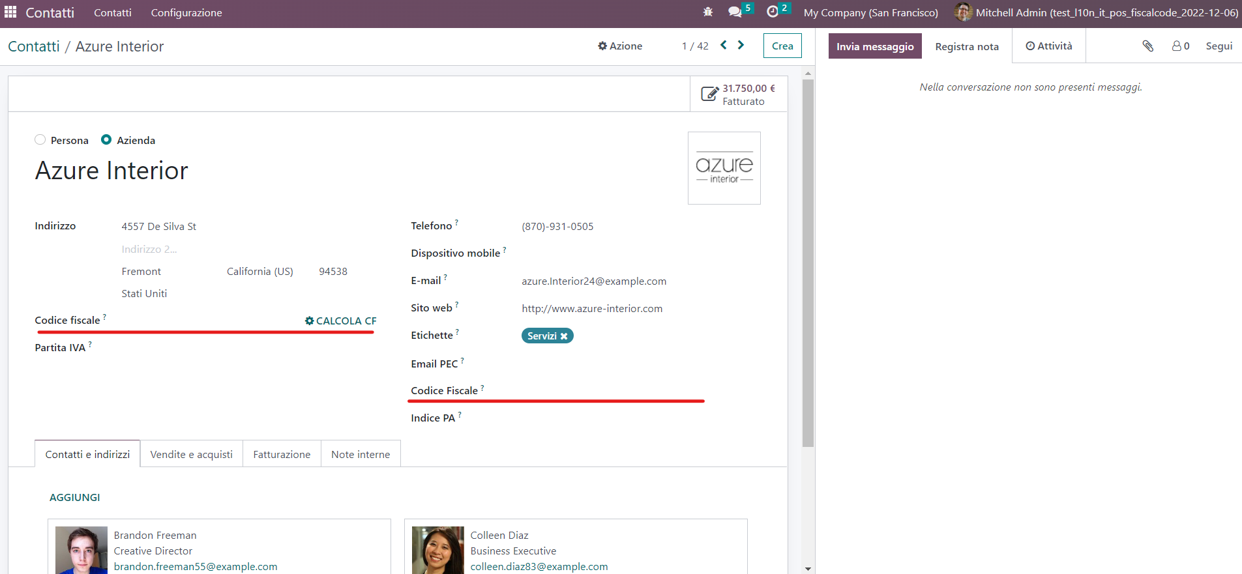Screen dimensions: 1242x574
Task: Click the Attività button
Action: (1048, 46)
